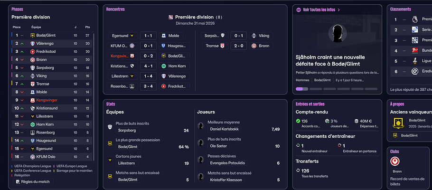Expand news via Voir toutes les infos arrow

tap(339, 9)
